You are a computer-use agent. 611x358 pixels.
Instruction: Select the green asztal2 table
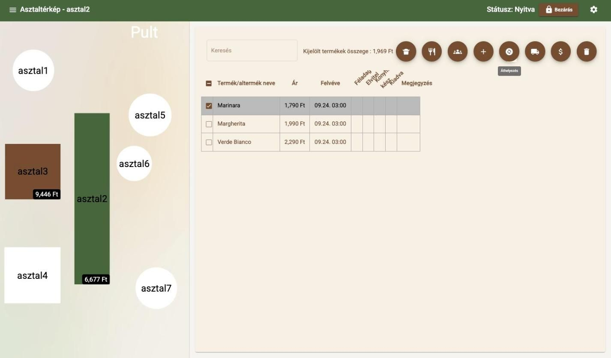coord(92,199)
